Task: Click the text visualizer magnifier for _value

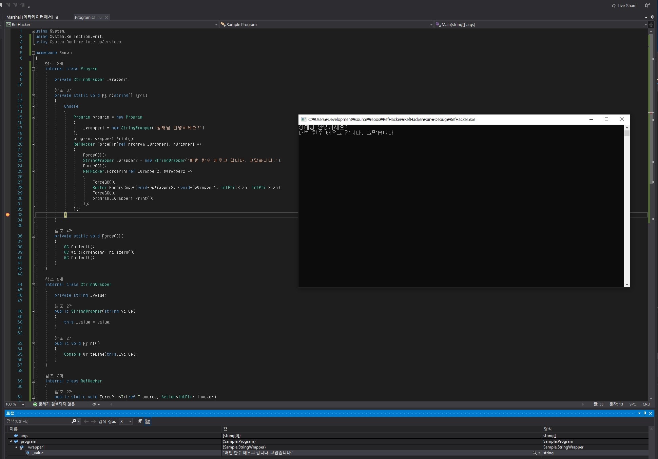Action: [x=535, y=453]
